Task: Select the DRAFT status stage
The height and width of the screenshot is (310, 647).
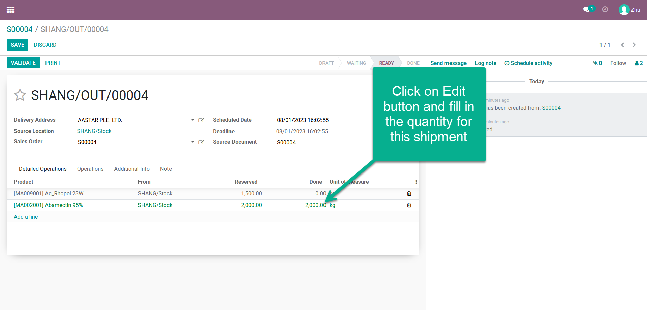Action: click(x=326, y=63)
